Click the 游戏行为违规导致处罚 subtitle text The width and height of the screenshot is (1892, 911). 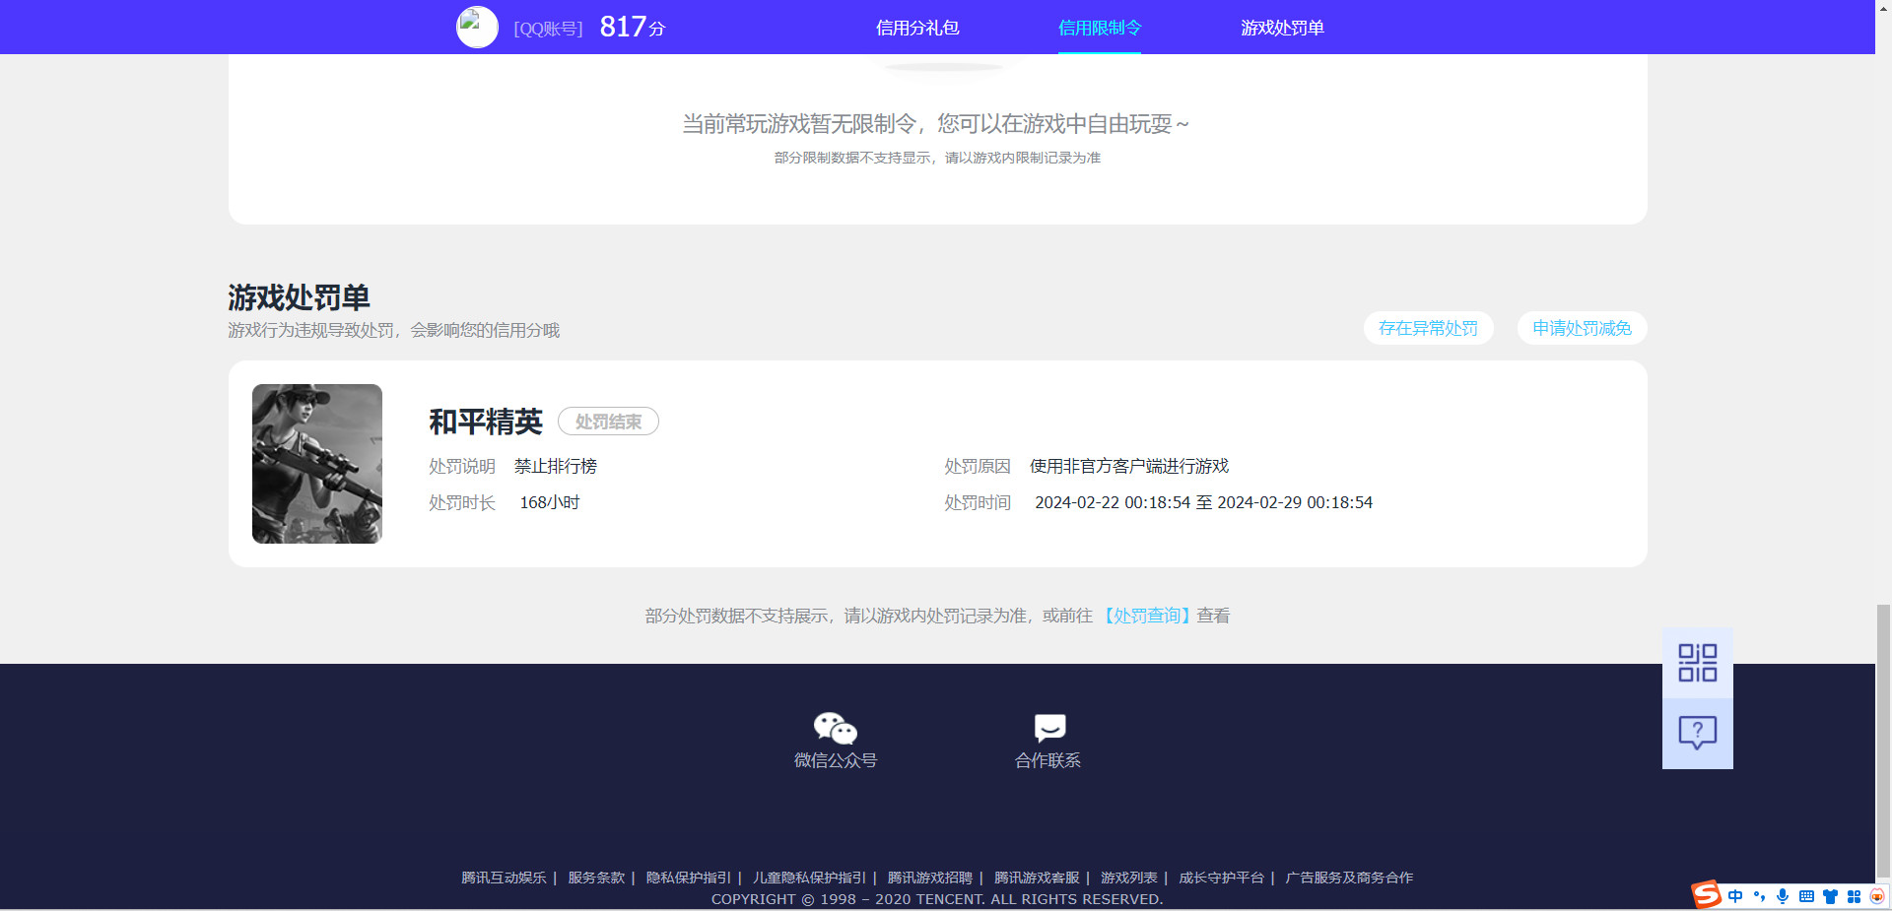(393, 330)
